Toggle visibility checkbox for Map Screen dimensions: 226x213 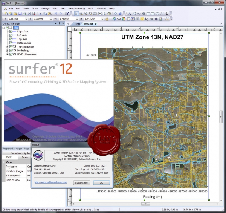point(7,28)
